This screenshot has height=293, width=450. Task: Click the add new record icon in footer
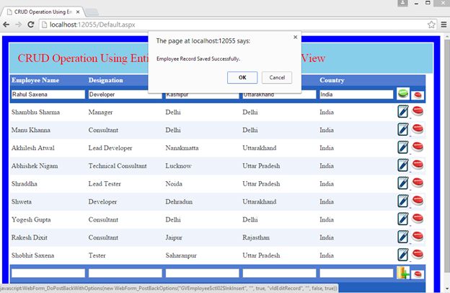pos(403,273)
